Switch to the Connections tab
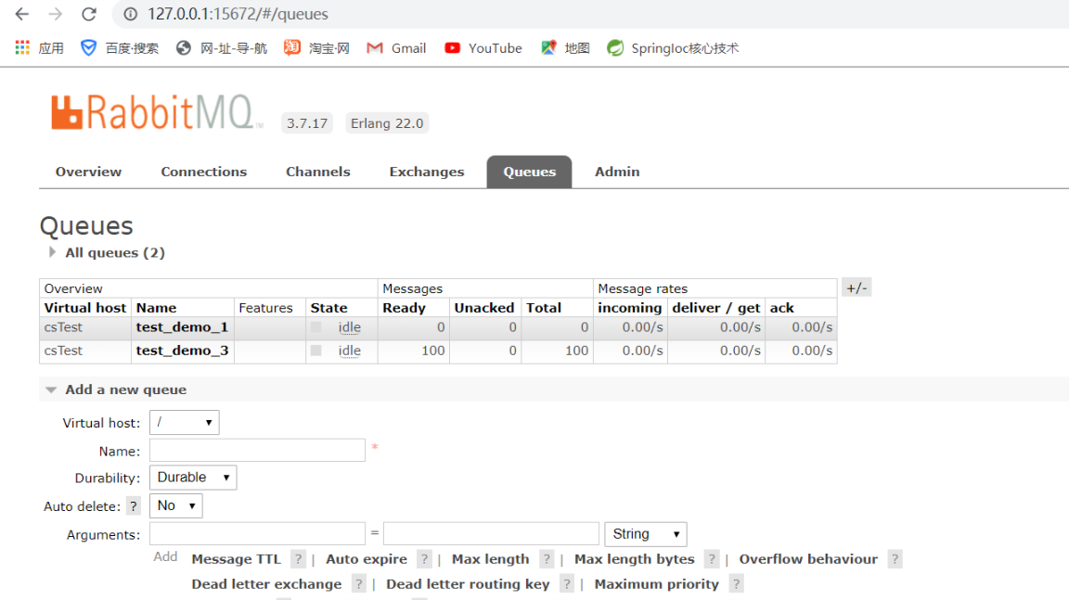 click(x=204, y=172)
